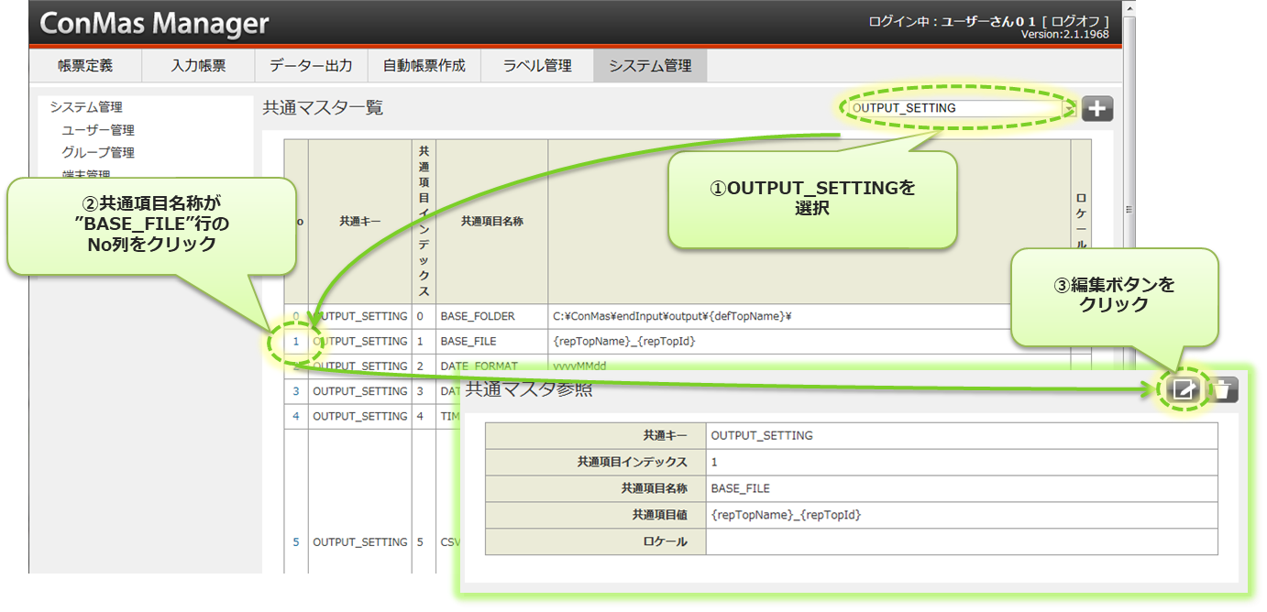This screenshot has width=1267, height=612.
Task: Click the No 4 row link
Action: [296, 416]
